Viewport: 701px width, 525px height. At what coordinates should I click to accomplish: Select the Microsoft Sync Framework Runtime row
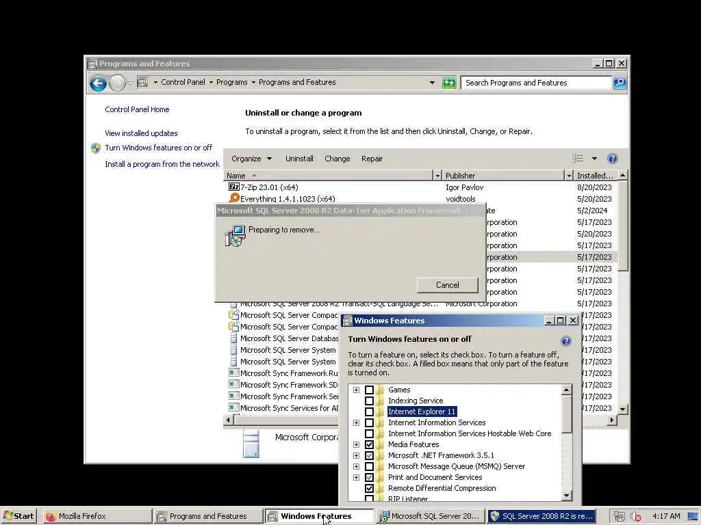(283, 373)
